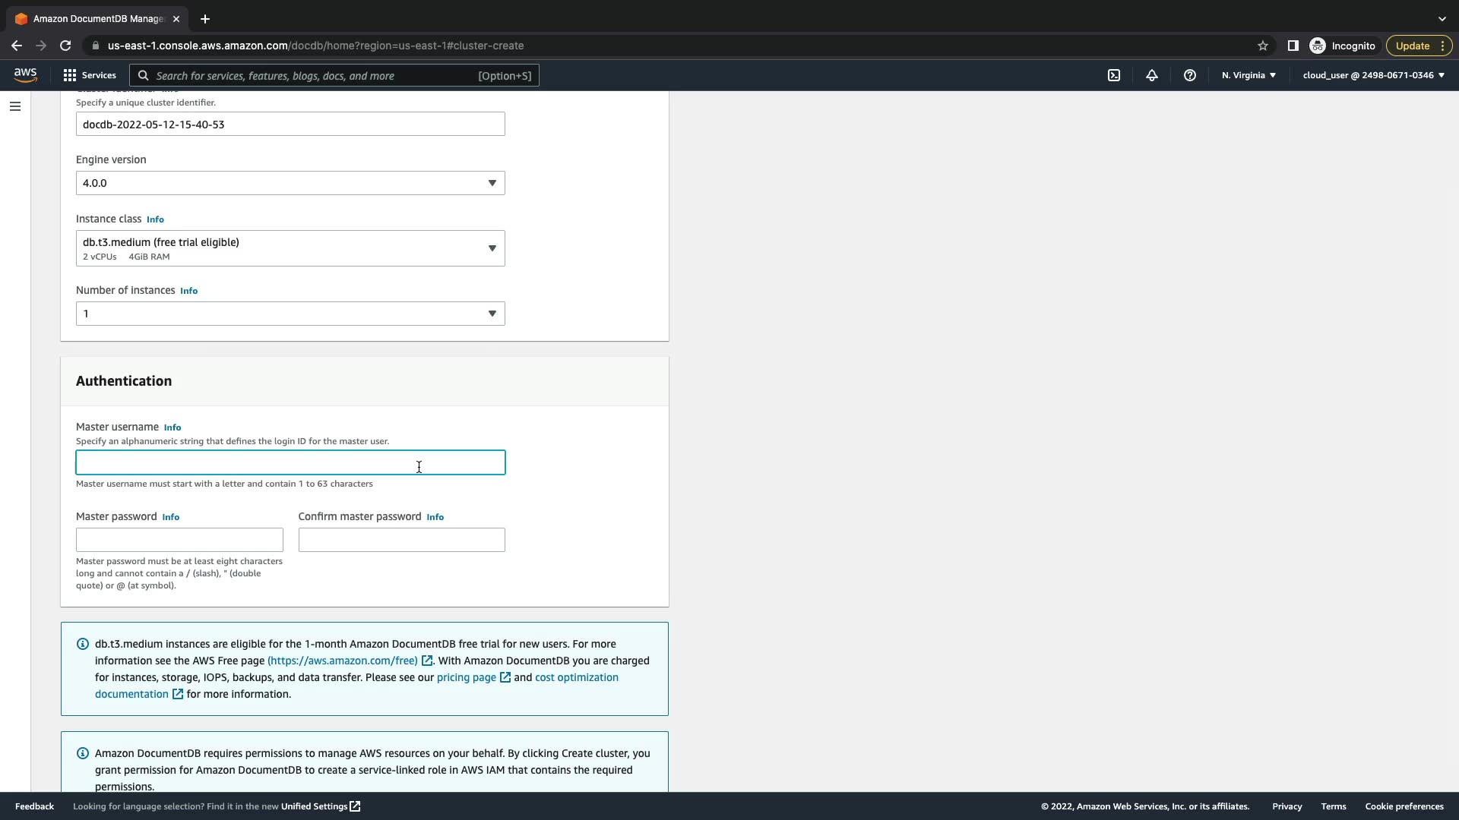Screen dimensions: 1459x820
Task: Open the cloud_user account menu
Action: point(1373,75)
